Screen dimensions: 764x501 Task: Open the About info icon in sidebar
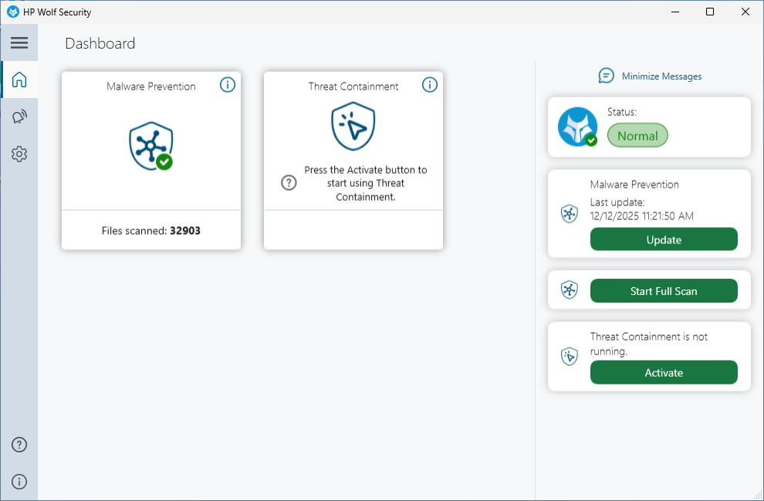point(19,482)
